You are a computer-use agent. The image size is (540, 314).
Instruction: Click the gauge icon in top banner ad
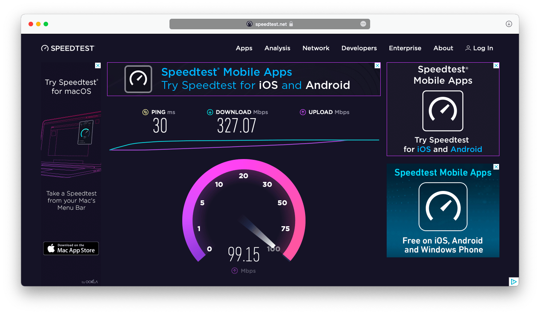point(138,79)
